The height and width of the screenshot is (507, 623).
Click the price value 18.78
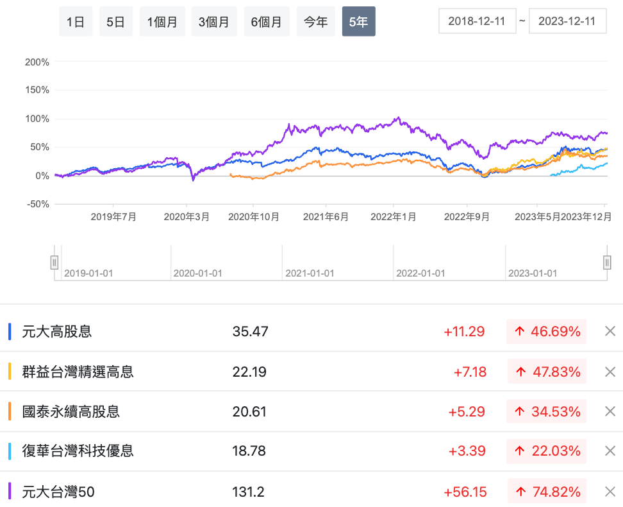249,451
